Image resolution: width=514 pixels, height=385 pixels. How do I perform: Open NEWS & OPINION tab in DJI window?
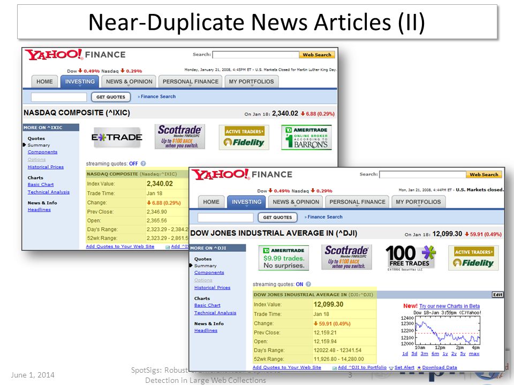point(296,202)
